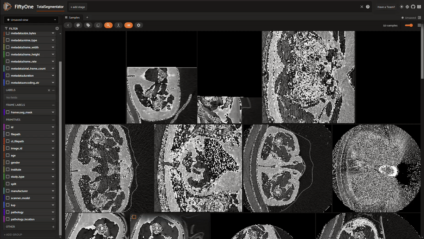The image size is (424, 239).
Task: Expand the pathology_location filter chevron
Action: coord(53,219)
